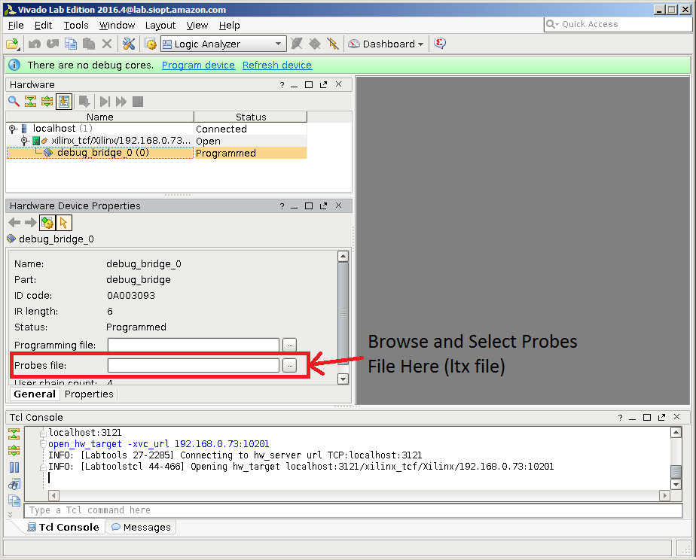696x560 pixels.
Task: Float the Hardware panel with the arrow-out icon
Action: [x=324, y=85]
